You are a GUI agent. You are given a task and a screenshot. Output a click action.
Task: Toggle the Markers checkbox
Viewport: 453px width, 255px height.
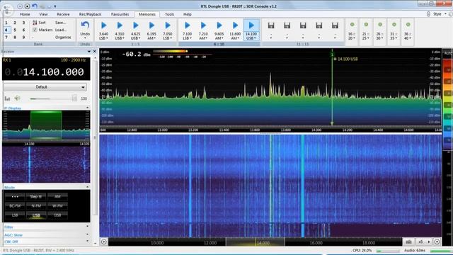(35, 30)
